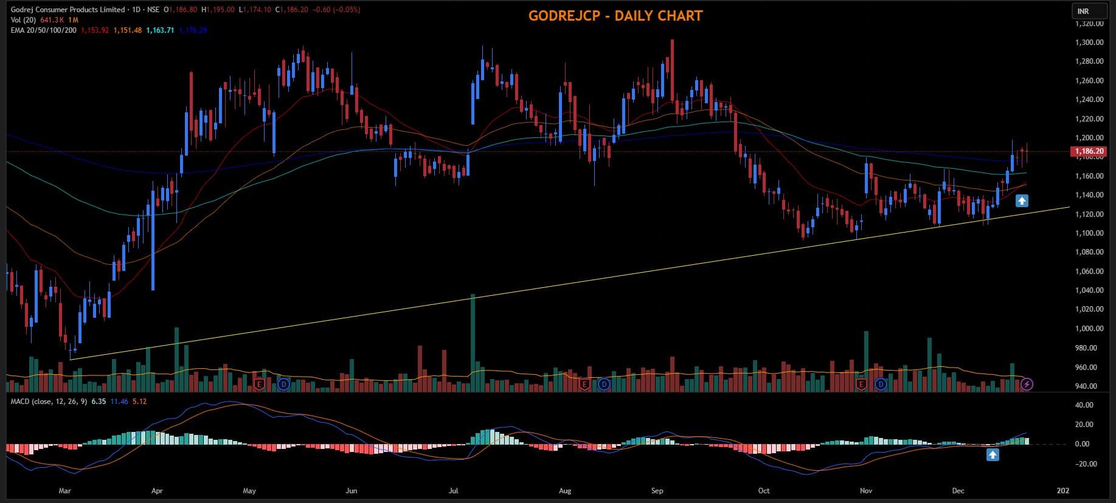The width and height of the screenshot is (1116, 503).
Task: Click the earnings E marker near May
Action: pyautogui.click(x=259, y=384)
